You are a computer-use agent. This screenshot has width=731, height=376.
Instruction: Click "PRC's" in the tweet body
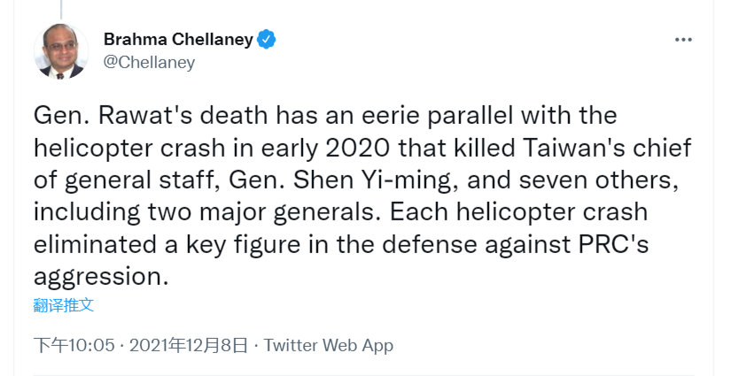[x=612, y=245]
